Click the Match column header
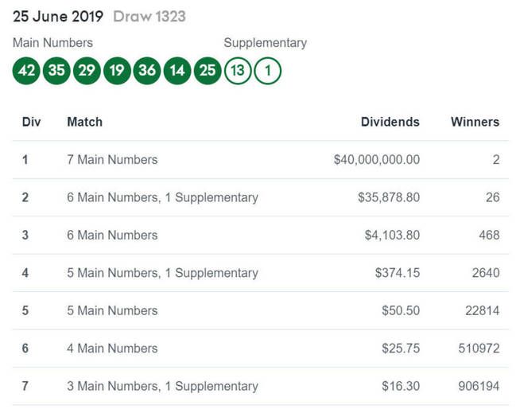Image resolution: width=520 pixels, height=409 pixels. pos(84,122)
